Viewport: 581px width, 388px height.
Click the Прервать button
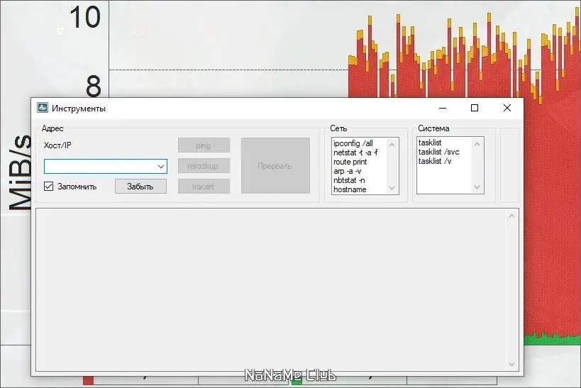(275, 166)
